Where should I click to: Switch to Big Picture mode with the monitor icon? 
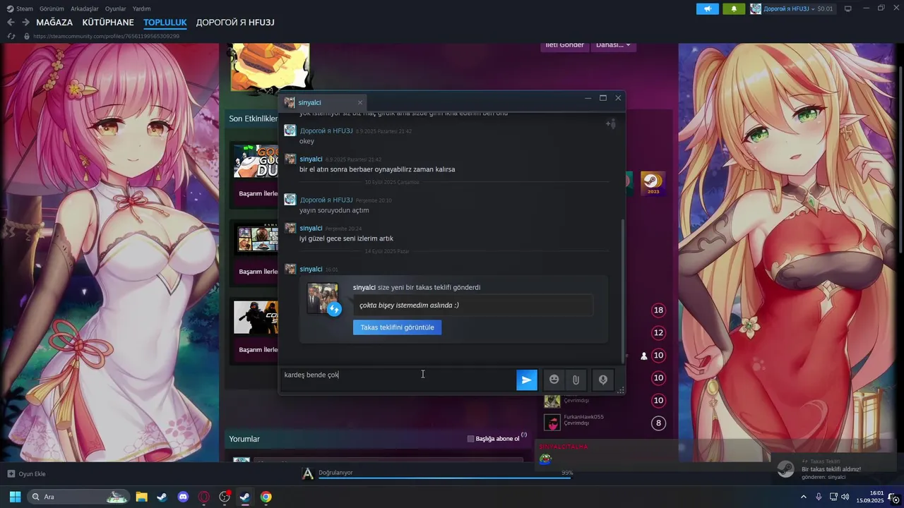pos(848,8)
